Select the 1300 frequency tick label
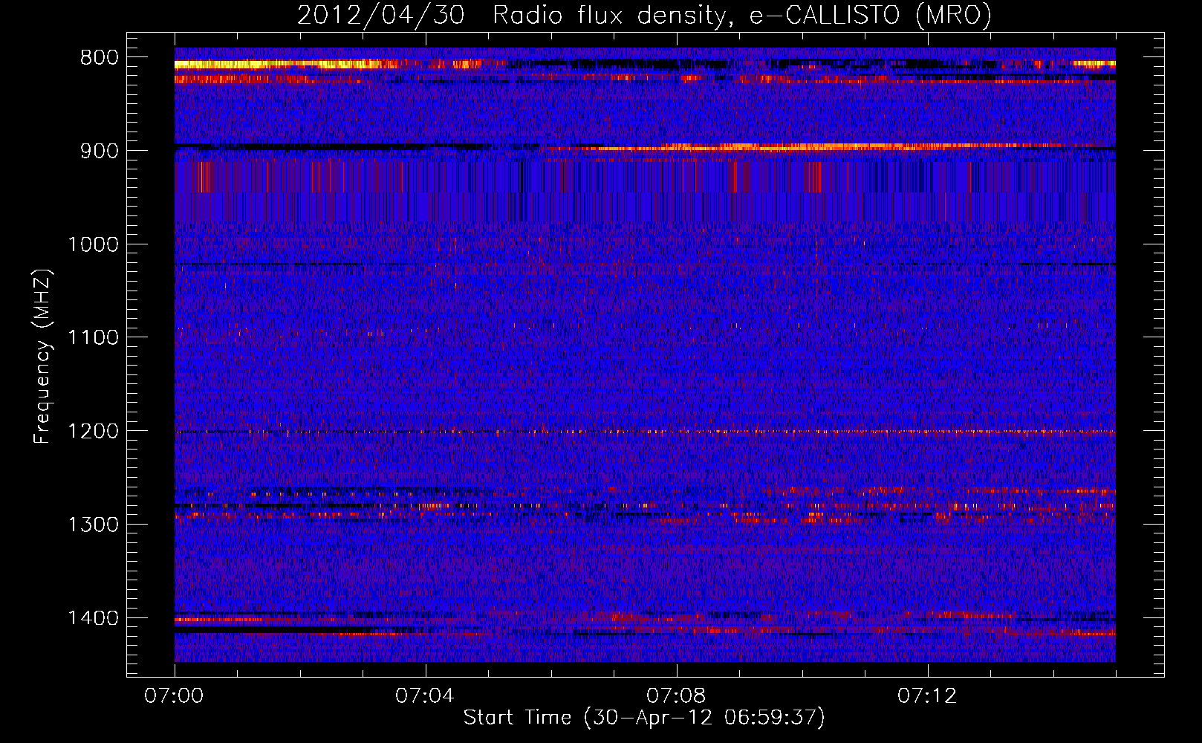Image resolution: width=1202 pixels, height=743 pixels. click(93, 525)
